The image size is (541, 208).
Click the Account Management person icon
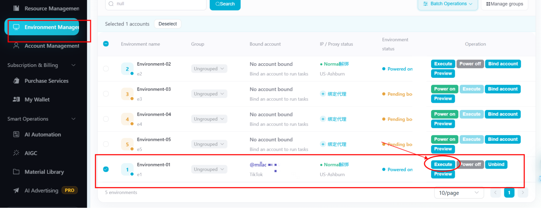point(16,46)
